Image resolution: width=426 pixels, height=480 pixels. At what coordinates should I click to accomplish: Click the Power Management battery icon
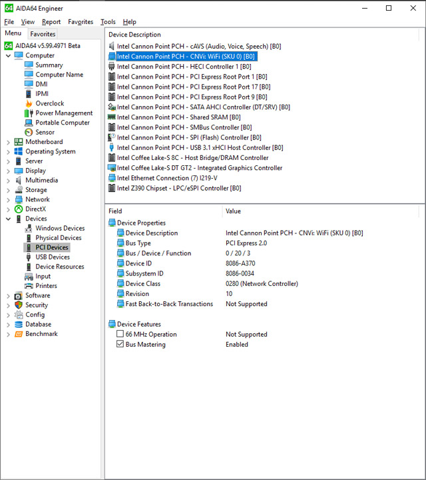pyautogui.click(x=29, y=113)
